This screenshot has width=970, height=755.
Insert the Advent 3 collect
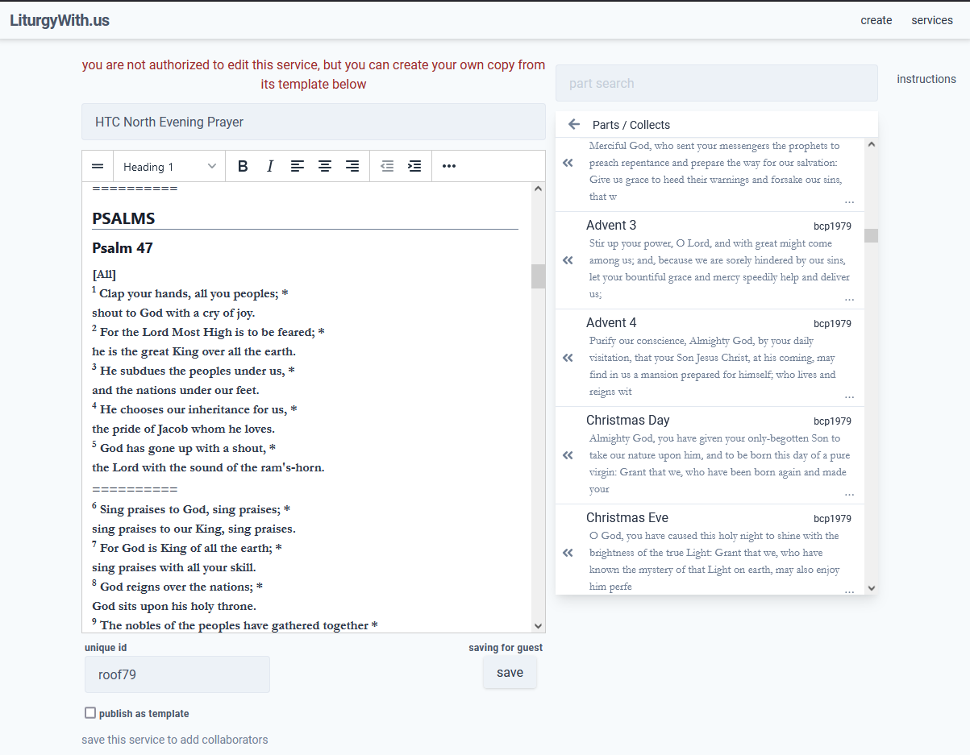[568, 260]
